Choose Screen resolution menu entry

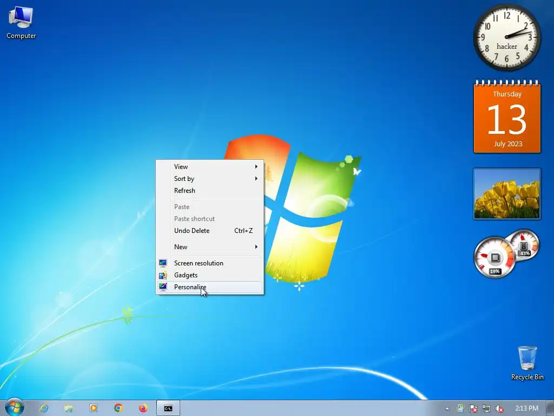[210, 263]
